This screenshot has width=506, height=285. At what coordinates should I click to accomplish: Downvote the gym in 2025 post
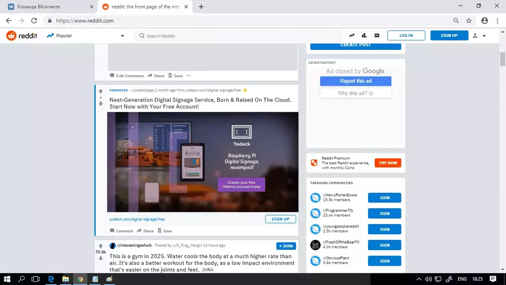[100, 258]
